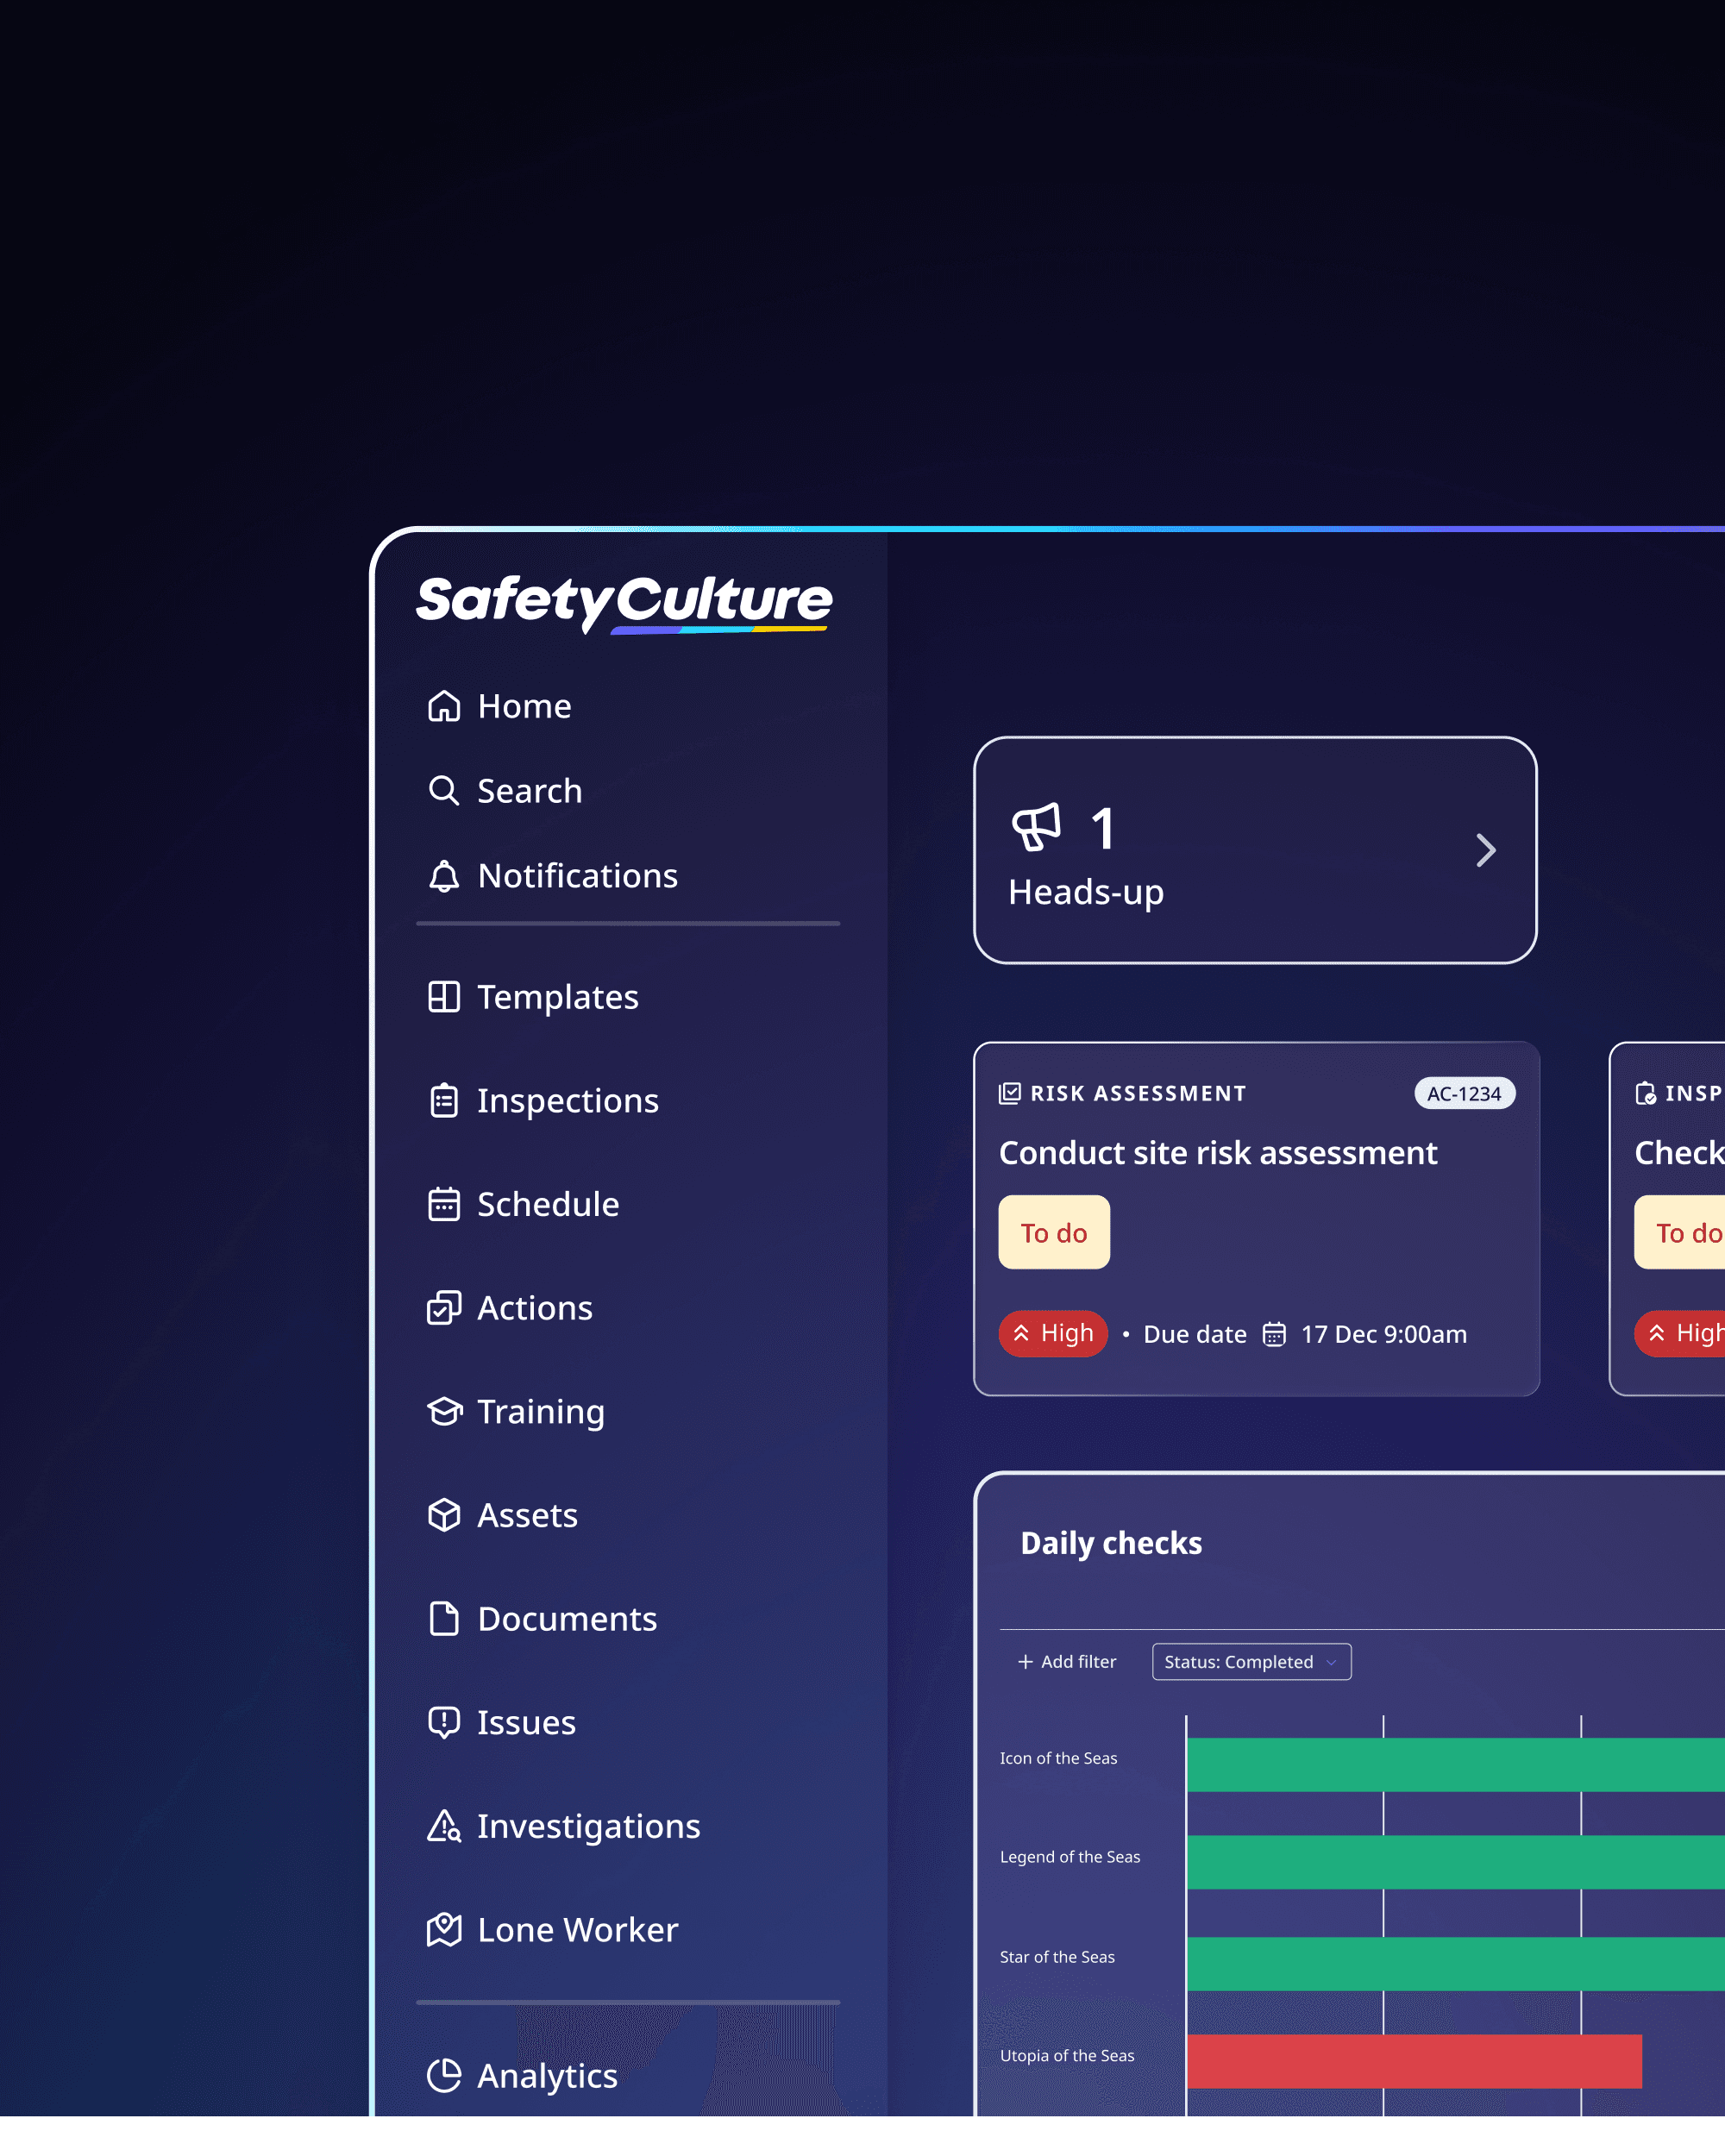Click the Search magnifier icon

444,791
